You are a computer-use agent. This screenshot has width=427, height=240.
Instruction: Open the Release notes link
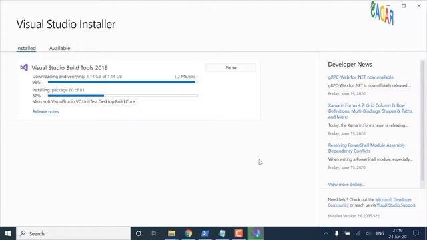45,111
